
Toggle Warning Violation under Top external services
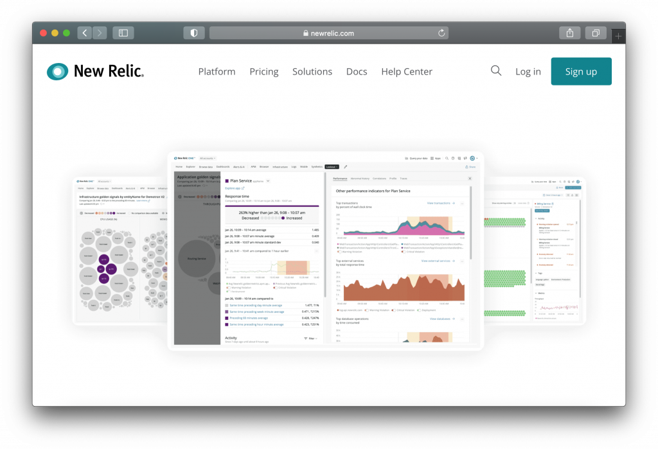pos(367,310)
